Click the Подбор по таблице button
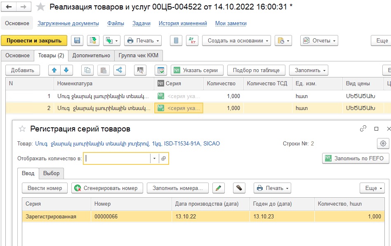 (257, 70)
